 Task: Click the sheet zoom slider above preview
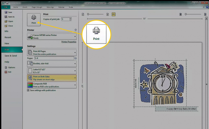point(193,14)
